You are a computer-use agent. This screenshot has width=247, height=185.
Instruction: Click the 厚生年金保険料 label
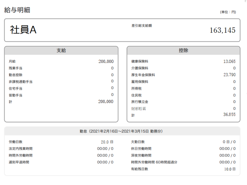pos(143,75)
